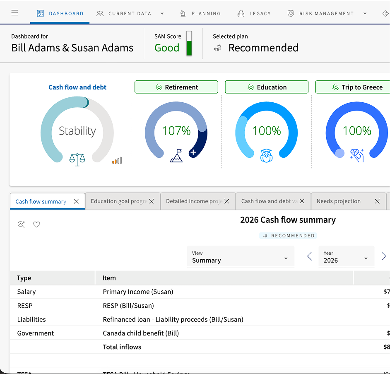Click the heart favorite icon
Image resolution: width=390 pixels, height=374 pixels.
point(37,224)
